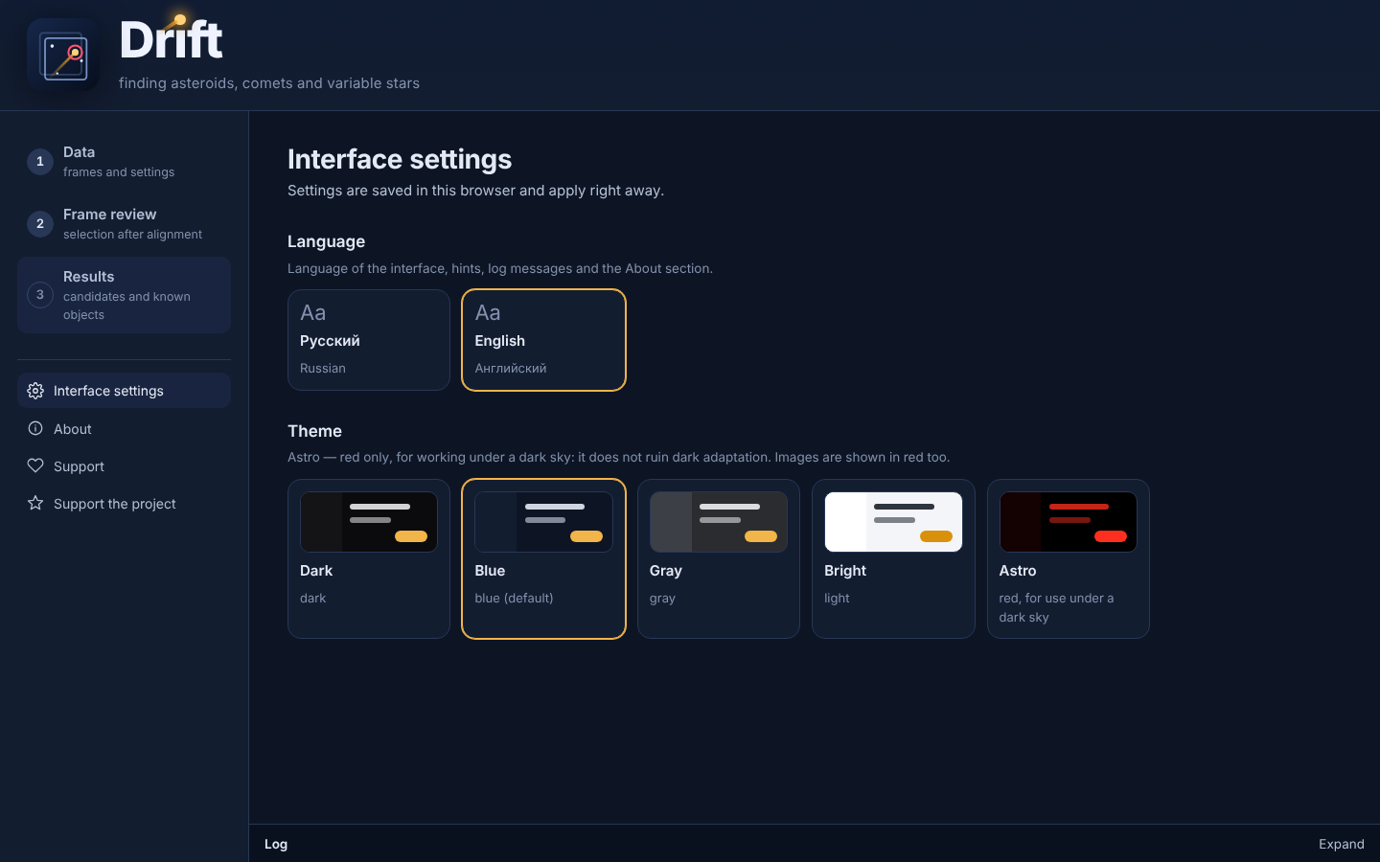This screenshot has width=1380, height=862.
Task: Click the info icon beside About
Action: click(35, 428)
